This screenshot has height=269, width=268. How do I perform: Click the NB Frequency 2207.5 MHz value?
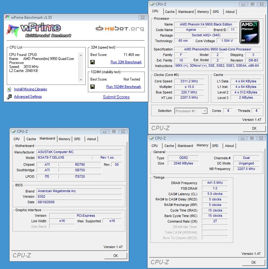pos(246,169)
